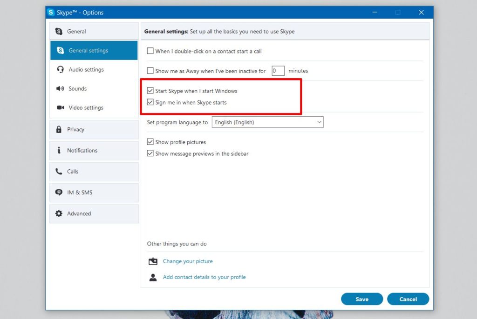Click the Advanced gear icon

tap(59, 213)
